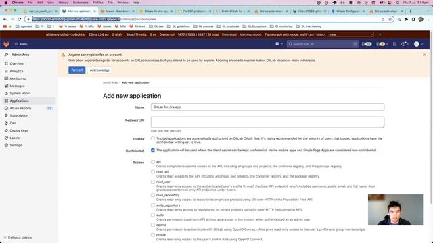Open the to-do list icon in navbar
Screen dimensions: 433x243
point(395,44)
